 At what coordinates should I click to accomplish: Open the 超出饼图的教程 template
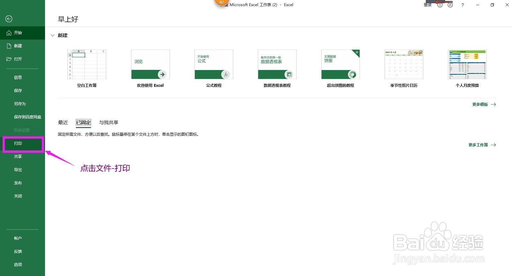pos(341,69)
